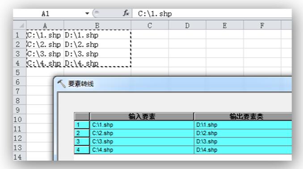Select column F header

(262, 25)
